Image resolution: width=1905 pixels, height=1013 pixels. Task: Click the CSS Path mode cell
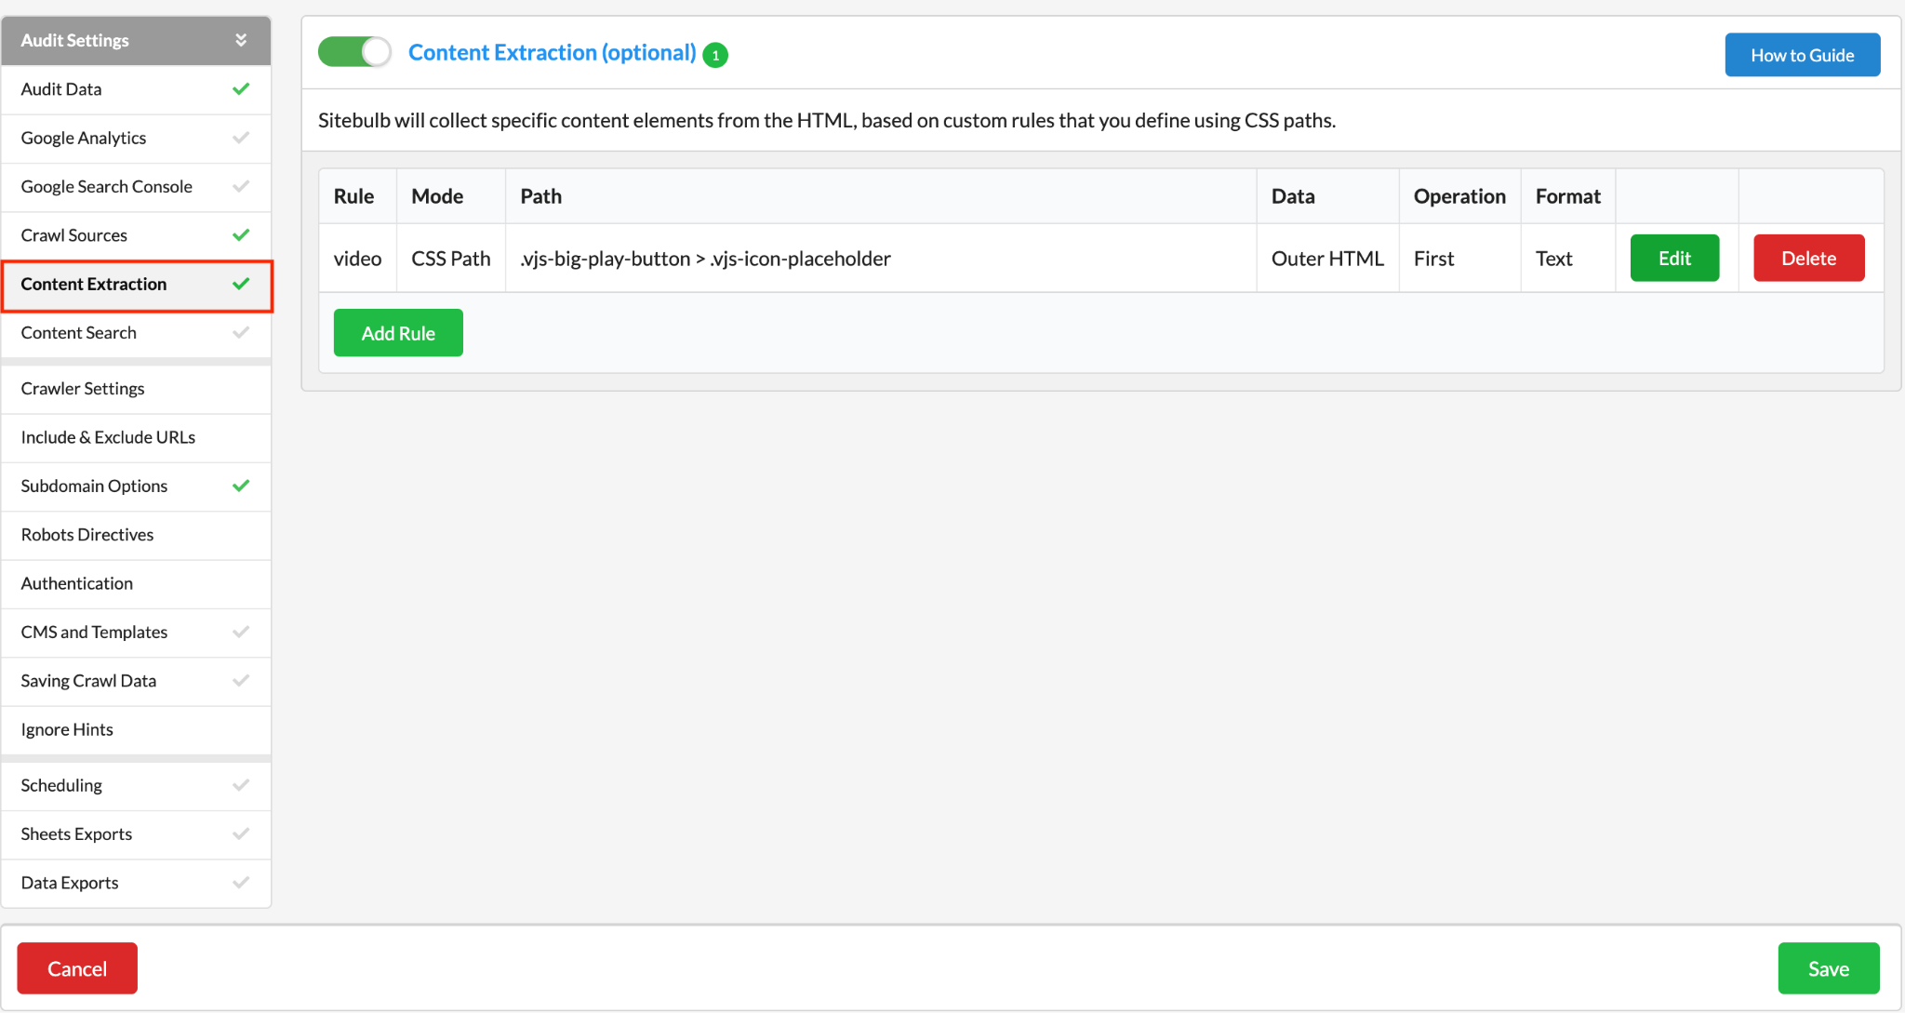tap(451, 259)
